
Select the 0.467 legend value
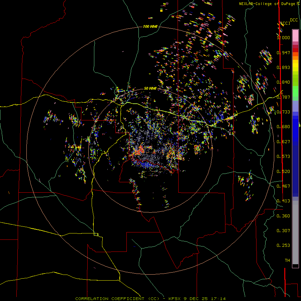[283, 186]
